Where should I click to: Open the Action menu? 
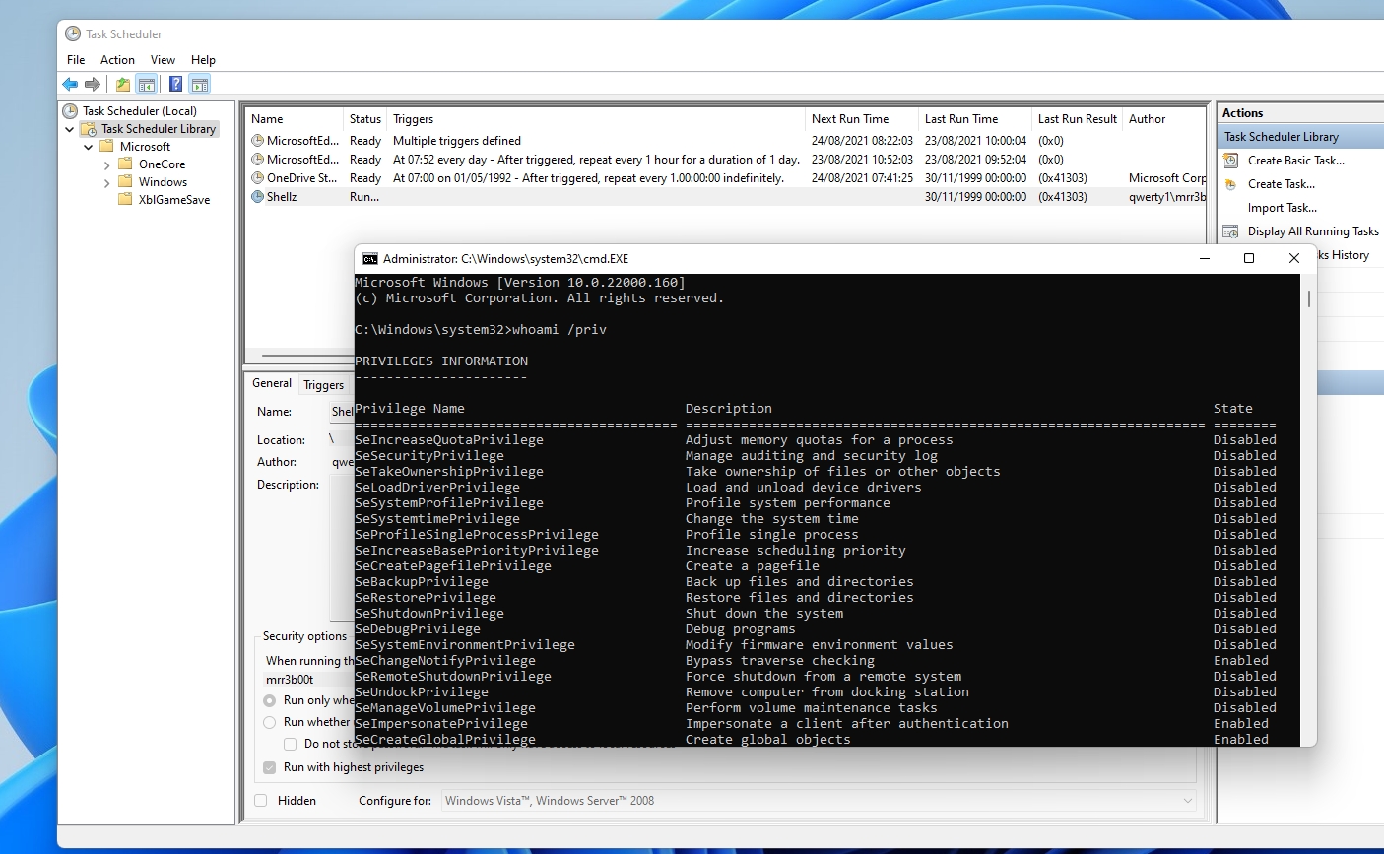[117, 60]
